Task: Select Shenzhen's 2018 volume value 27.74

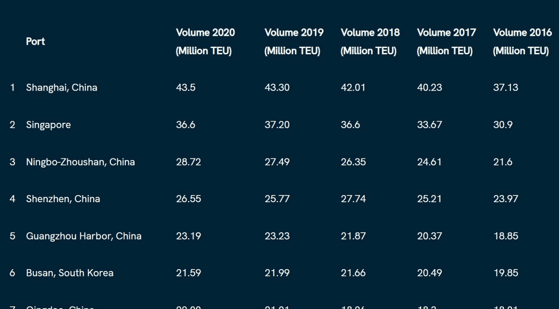Action: click(354, 199)
